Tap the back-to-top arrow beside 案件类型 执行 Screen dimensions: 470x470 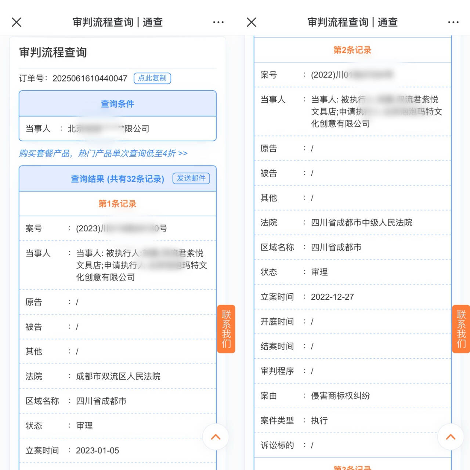tap(451, 437)
